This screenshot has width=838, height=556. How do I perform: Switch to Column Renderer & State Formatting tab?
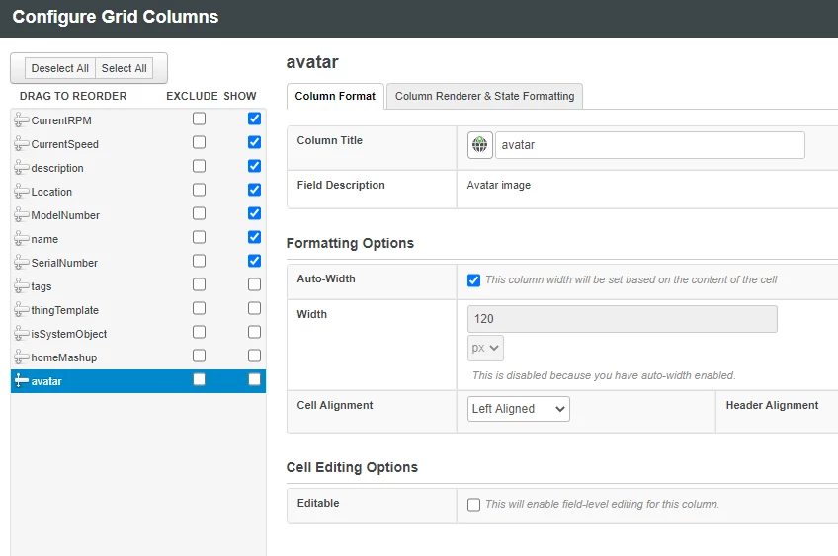[484, 96]
